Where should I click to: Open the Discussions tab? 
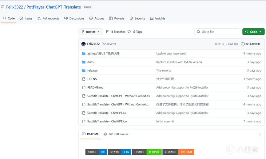pos(74,18)
